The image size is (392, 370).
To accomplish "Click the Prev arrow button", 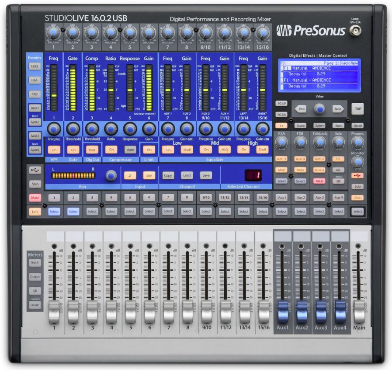I will pos(302,109).
